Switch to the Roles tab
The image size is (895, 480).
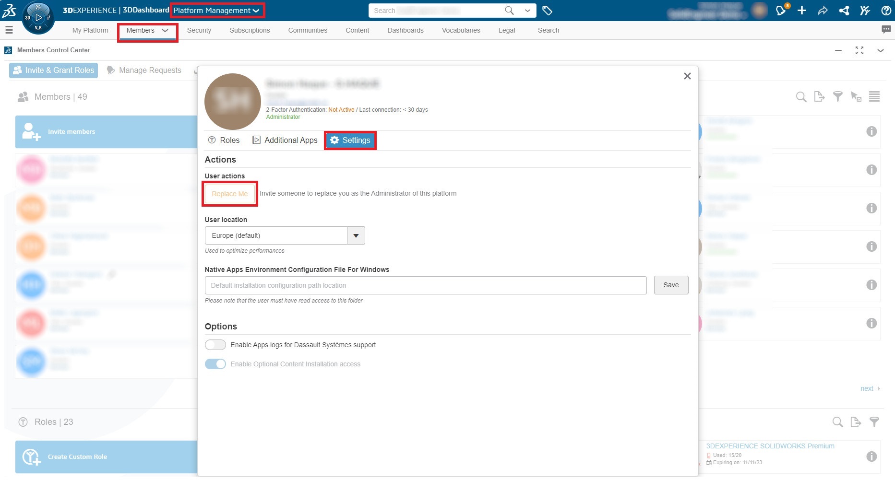tap(224, 140)
